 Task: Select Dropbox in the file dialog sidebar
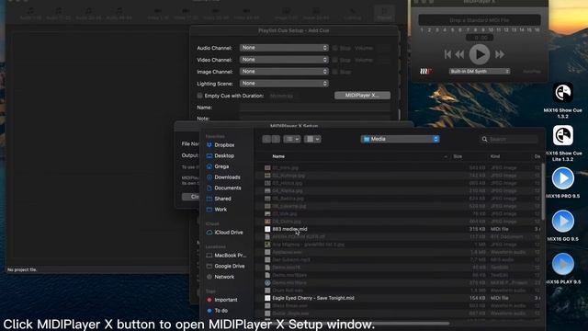point(224,145)
